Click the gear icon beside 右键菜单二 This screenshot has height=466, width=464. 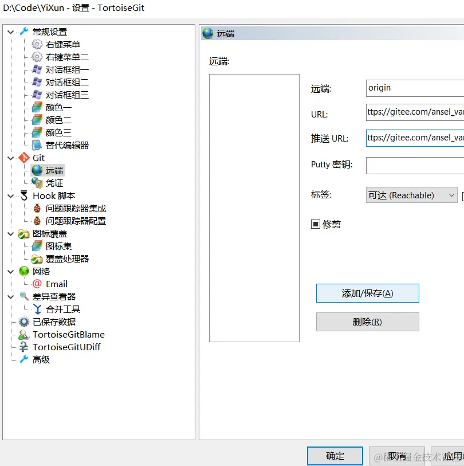tap(37, 57)
